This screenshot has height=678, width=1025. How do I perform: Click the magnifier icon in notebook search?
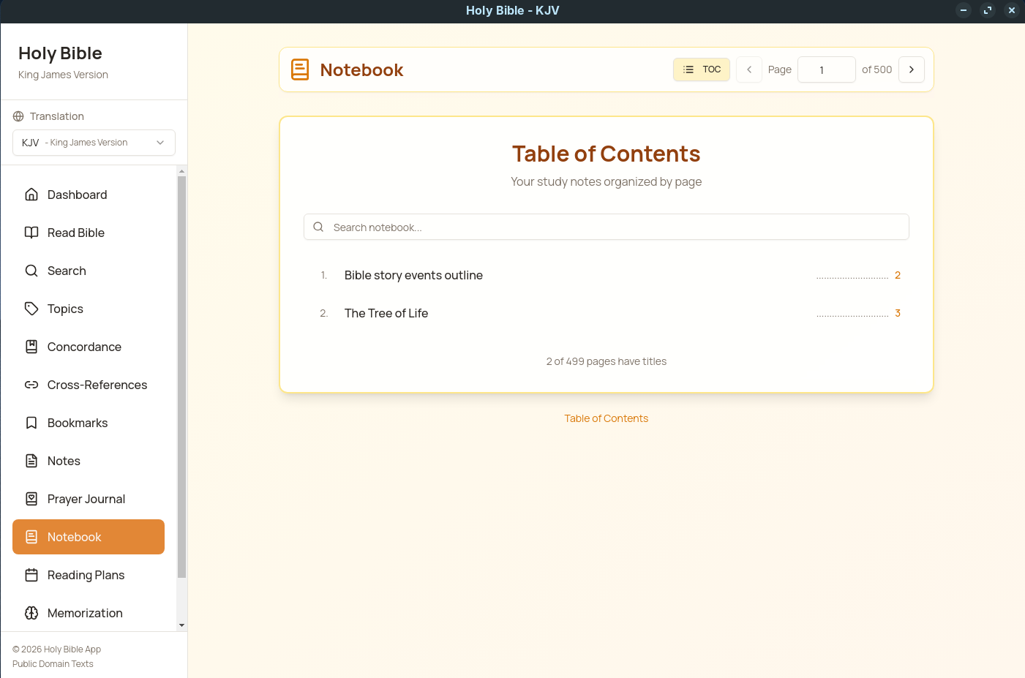pos(318,227)
